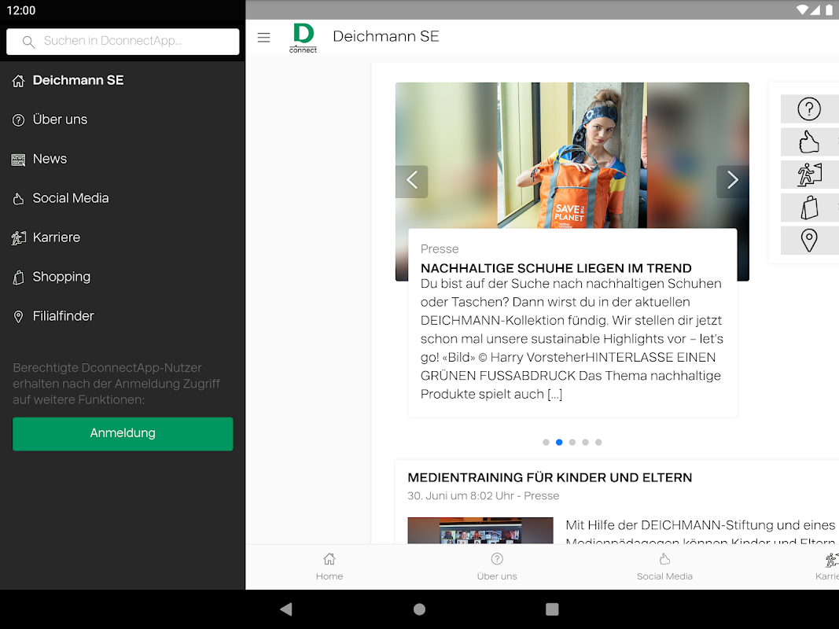Screen dimensions: 839x629
Task: Switch to the Social Media bottom tab
Action: pyautogui.click(x=664, y=567)
